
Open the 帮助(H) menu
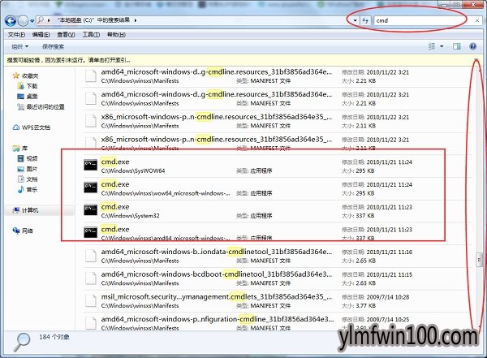point(116,34)
